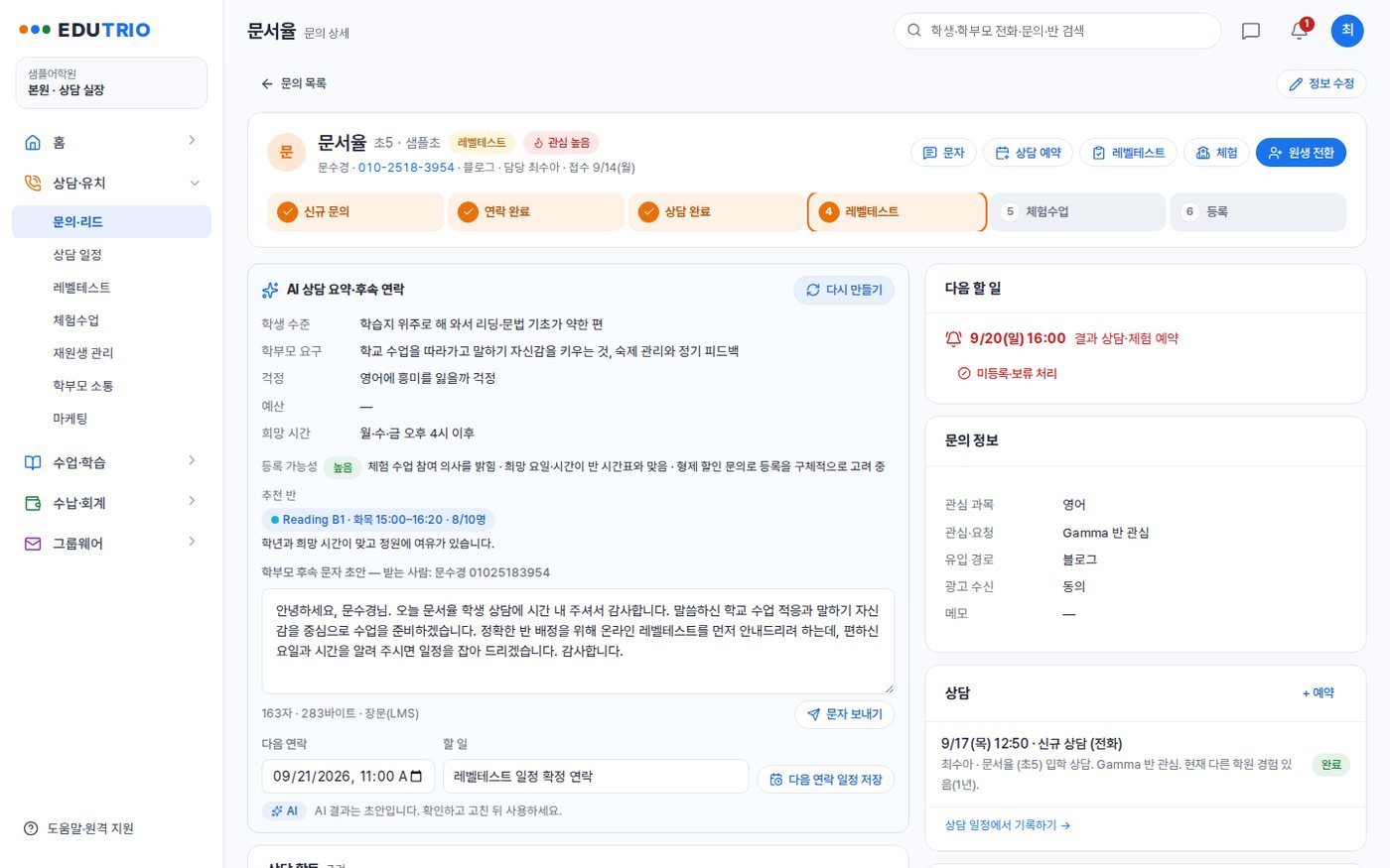Click the 완료 status badge in 상담 record

coord(1330,765)
